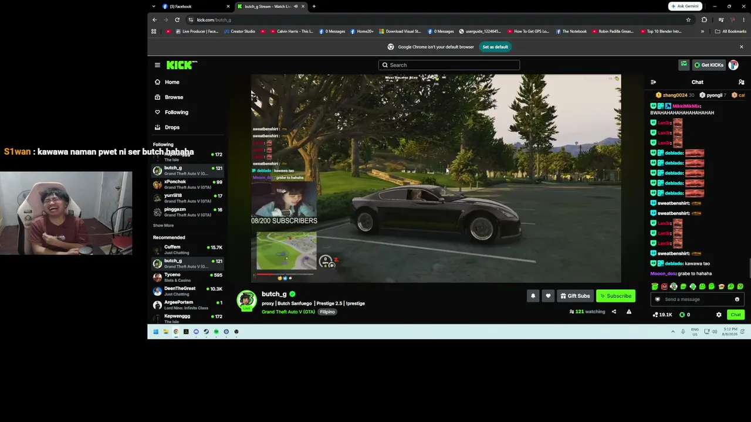Reload the page

click(x=177, y=20)
